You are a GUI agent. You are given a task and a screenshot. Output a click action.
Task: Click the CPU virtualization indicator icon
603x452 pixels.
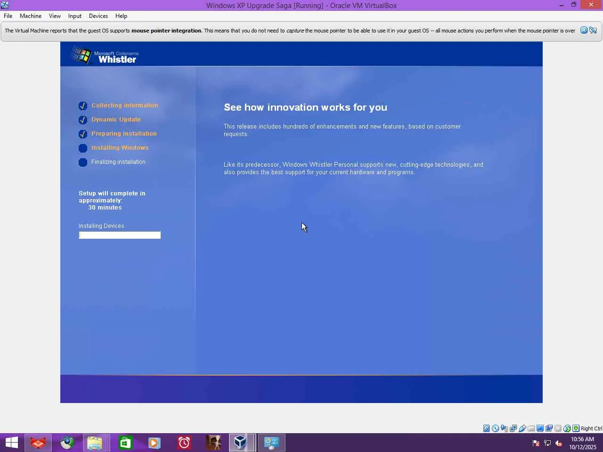558,428
